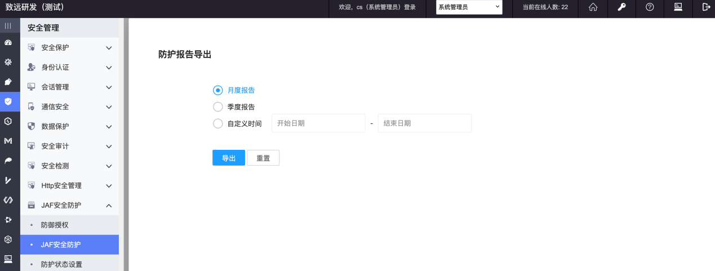Select the 月度报告 radio option
The height and width of the screenshot is (271, 715).
click(x=218, y=90)
